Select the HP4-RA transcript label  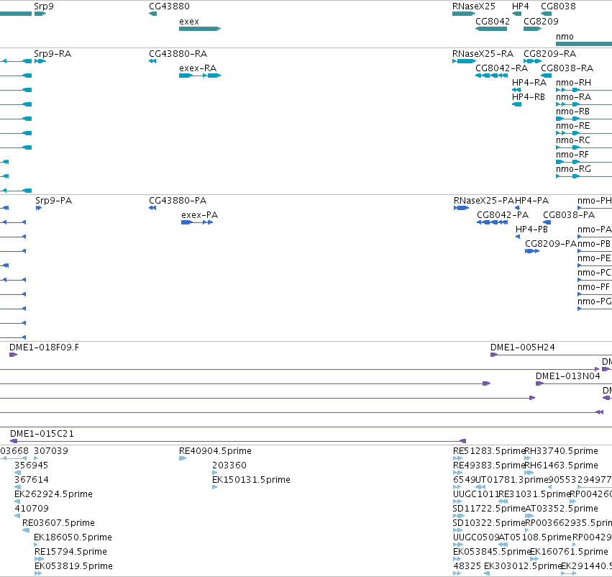click(529, 83)
